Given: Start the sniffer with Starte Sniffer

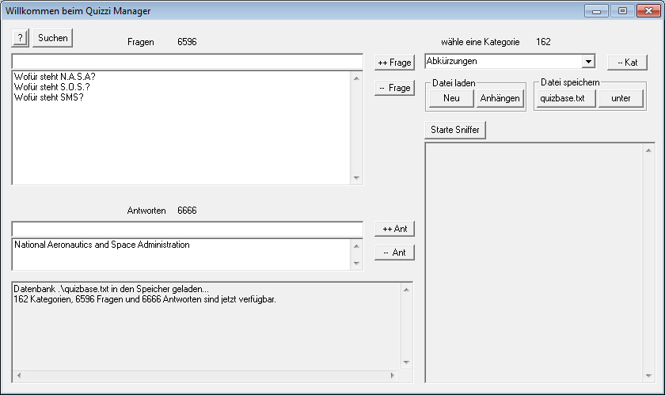Looking at the screenshot, I should [x=454, y=130].
